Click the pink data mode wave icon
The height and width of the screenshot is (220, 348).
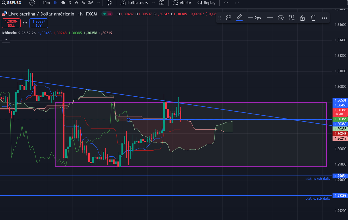[110, 14]
